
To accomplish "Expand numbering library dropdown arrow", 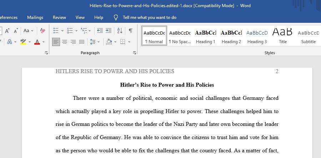I will point(76,31).
